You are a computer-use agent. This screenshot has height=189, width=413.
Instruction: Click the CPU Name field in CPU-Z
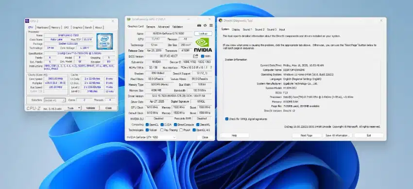pos(68,35)
